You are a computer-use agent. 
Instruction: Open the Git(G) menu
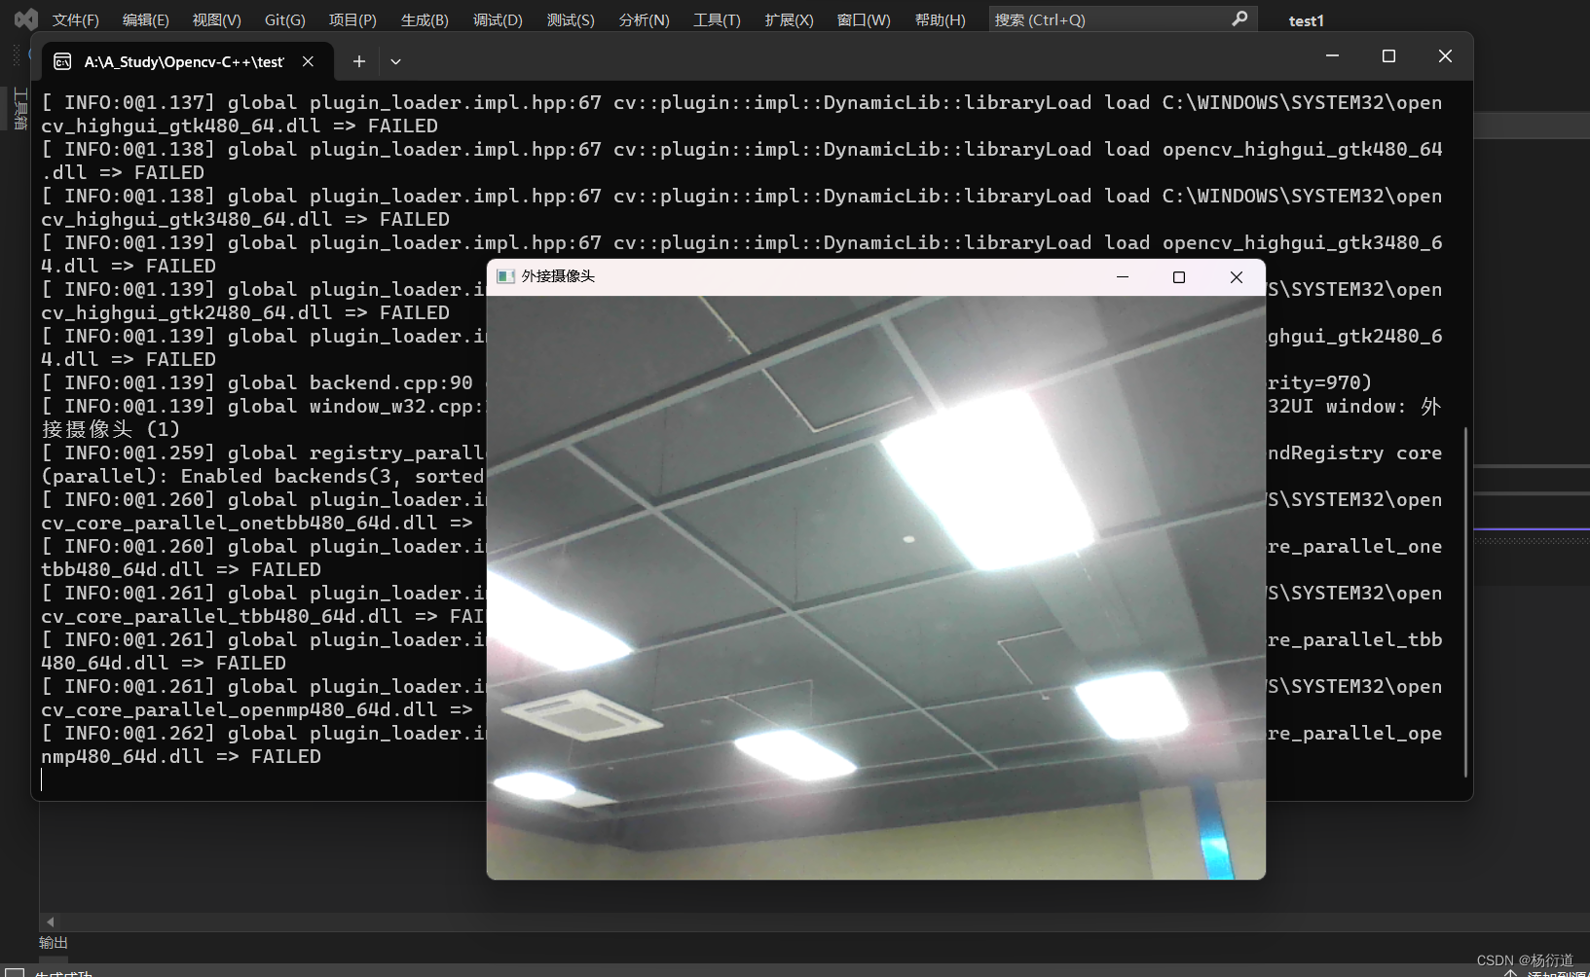(x=285, y=18)
